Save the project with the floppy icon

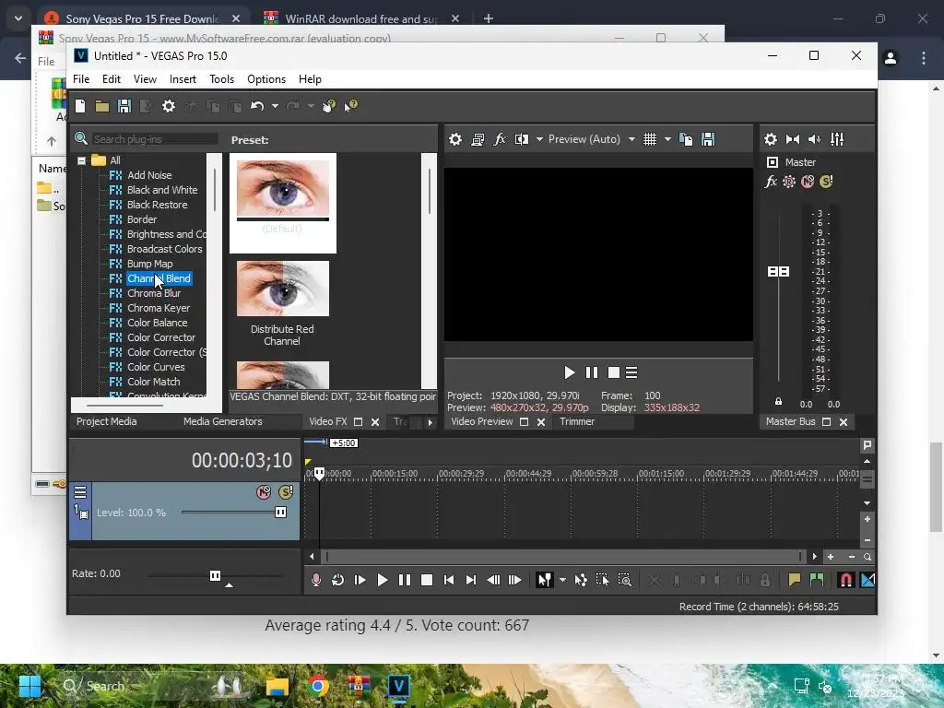pyautogui.click(x=124, y=107)
